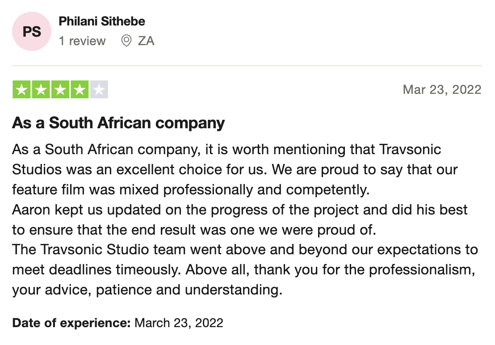Open Philani Sithebe's reviewer profile

102,21
